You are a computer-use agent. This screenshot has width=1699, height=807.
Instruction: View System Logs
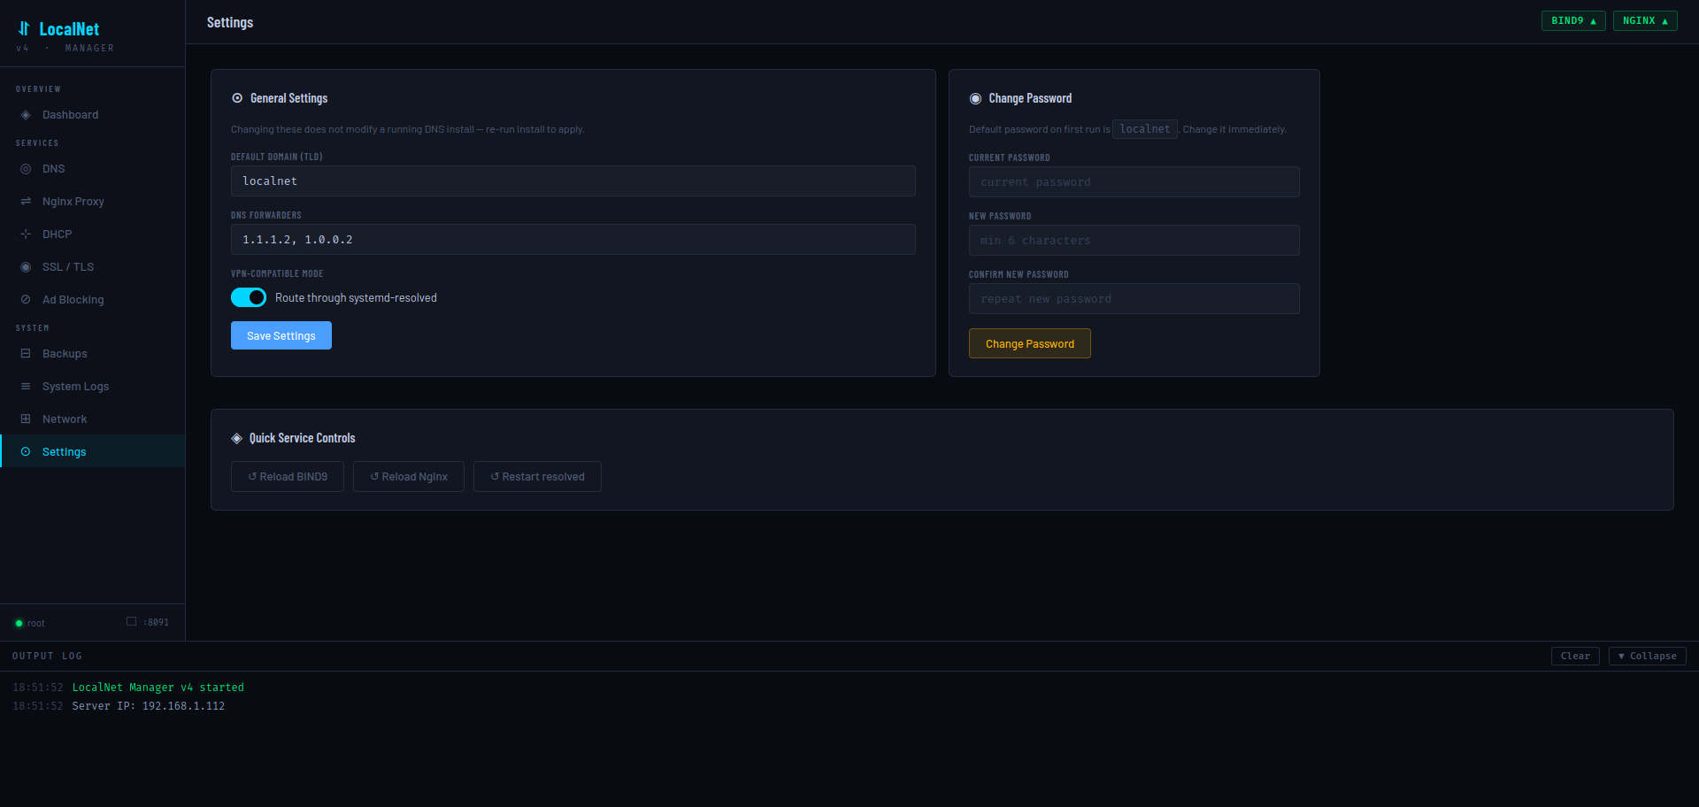tap(93, 387)
